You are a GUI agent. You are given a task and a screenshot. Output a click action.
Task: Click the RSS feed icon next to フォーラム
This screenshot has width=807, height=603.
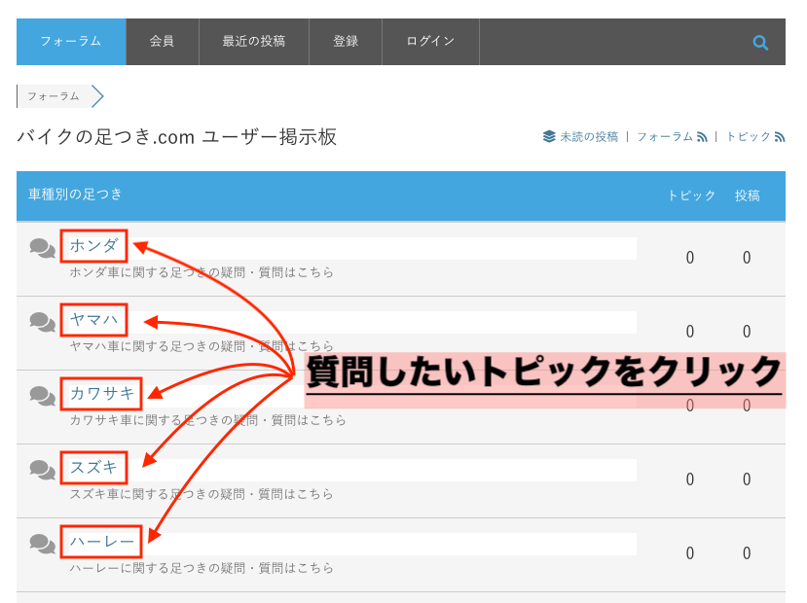click(x=702, y=137)
